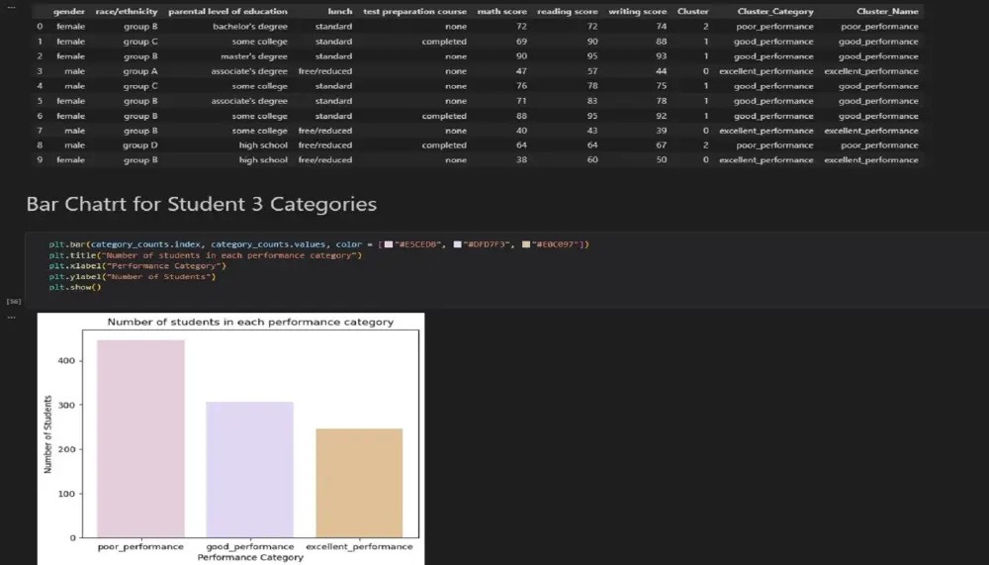Open the output options ellipsis beside the chart

click(x=11, y=318)
